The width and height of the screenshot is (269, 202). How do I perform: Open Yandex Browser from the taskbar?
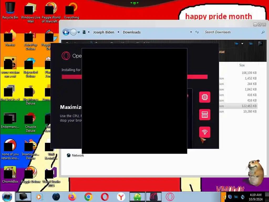pos(121,197)
